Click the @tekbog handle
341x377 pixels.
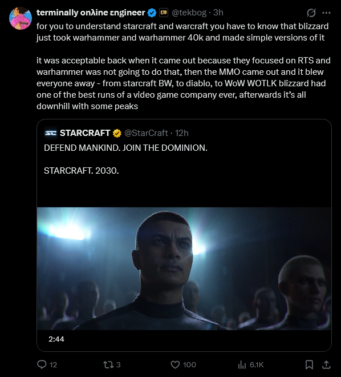(x=189, y=13)
